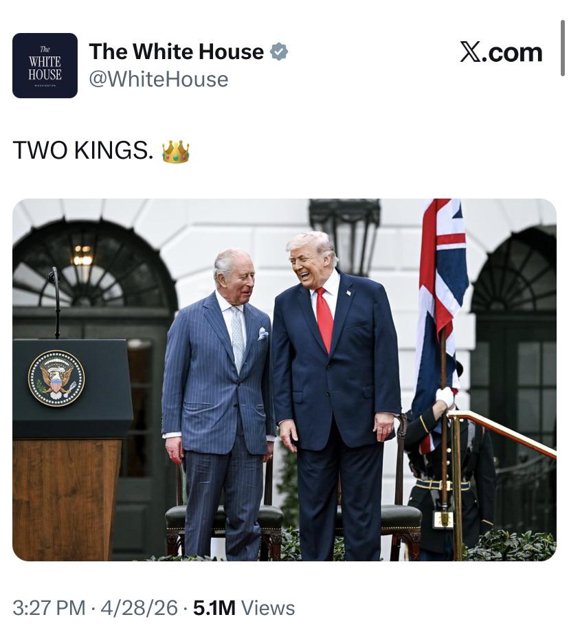Screen dimensions: 569x639
Task: Grab the gray scrollbar handle at the right edge
Action: pos(563,48)
